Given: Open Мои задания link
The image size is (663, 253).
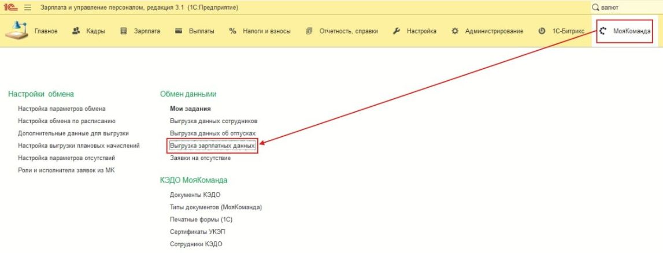Looking at the screenshot, I should pyautogui.click(x=190, y=109).
